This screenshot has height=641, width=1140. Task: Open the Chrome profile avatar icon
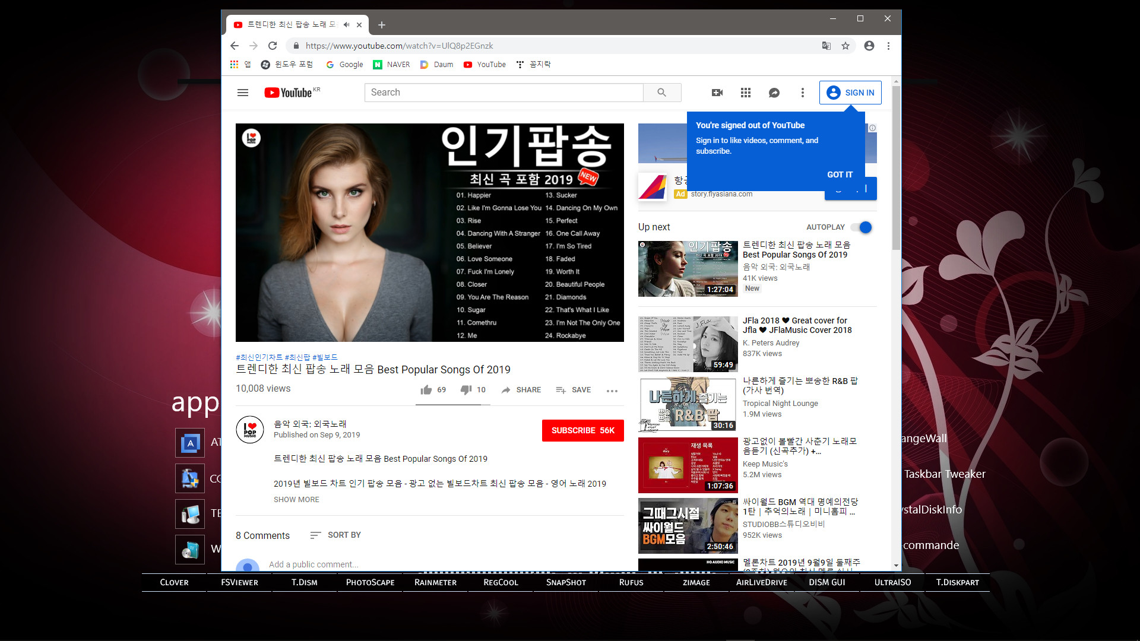point(869,46)
